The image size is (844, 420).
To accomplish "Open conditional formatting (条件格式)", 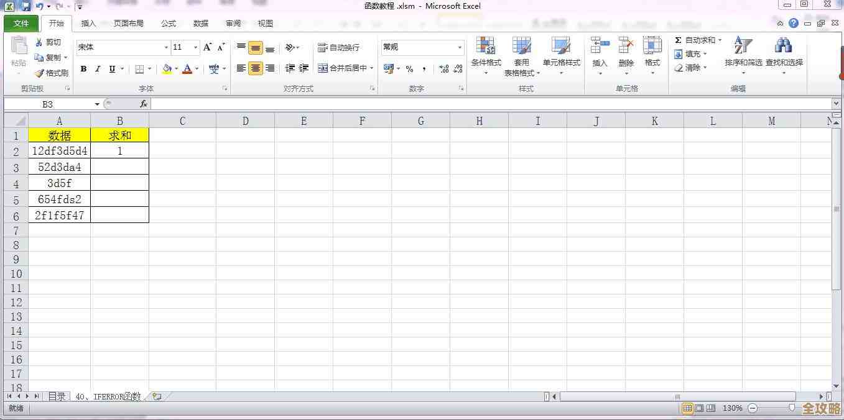I will pos(486,56).
